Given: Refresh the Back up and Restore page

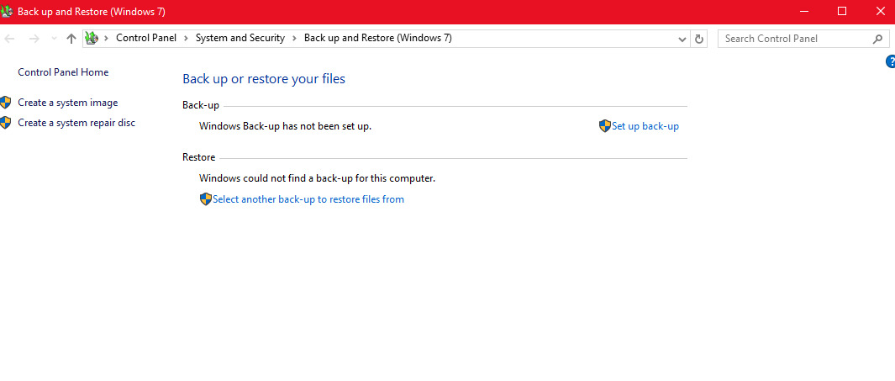Looking at the screenshot, I should coord(698,39).
